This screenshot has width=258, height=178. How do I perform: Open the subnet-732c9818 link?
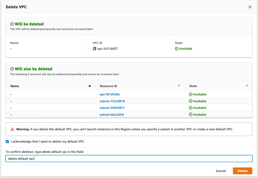pos(112,101)
